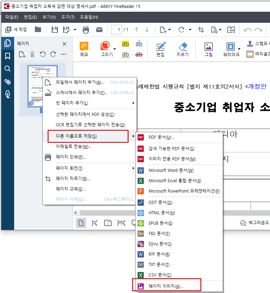Screen dimensions: 270x293
Task: Open the File (파일) menu
Action: click(12, 17)
